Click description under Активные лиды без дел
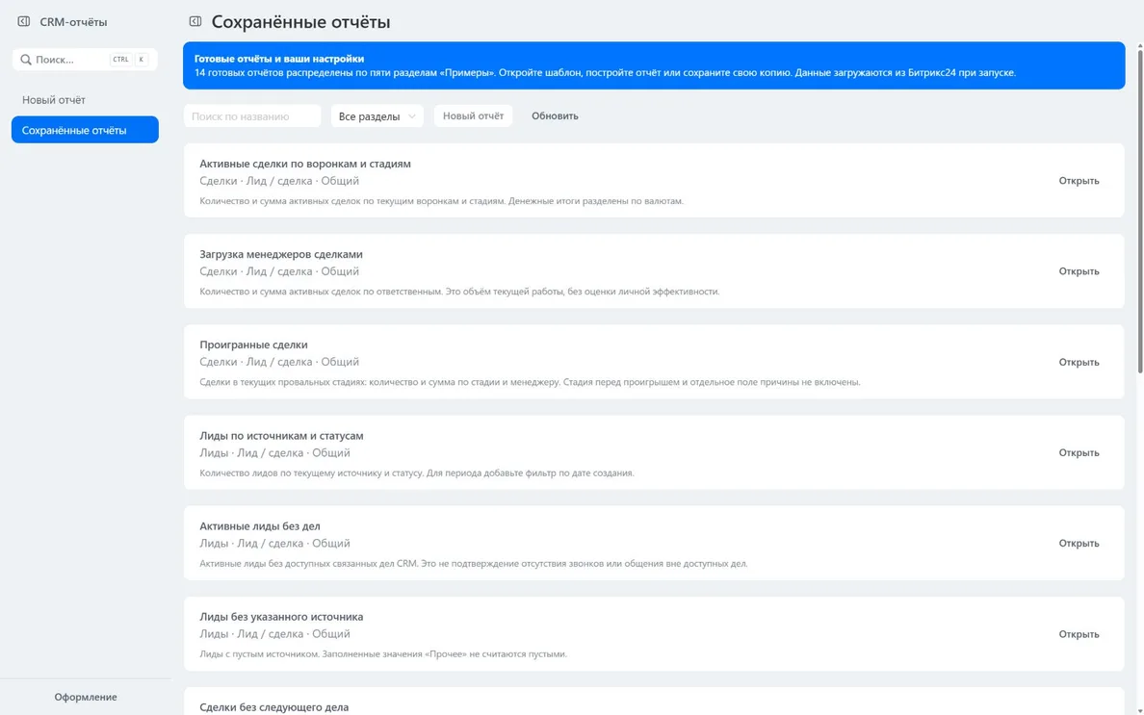1144x715 pixels. (x=474, y=563)
